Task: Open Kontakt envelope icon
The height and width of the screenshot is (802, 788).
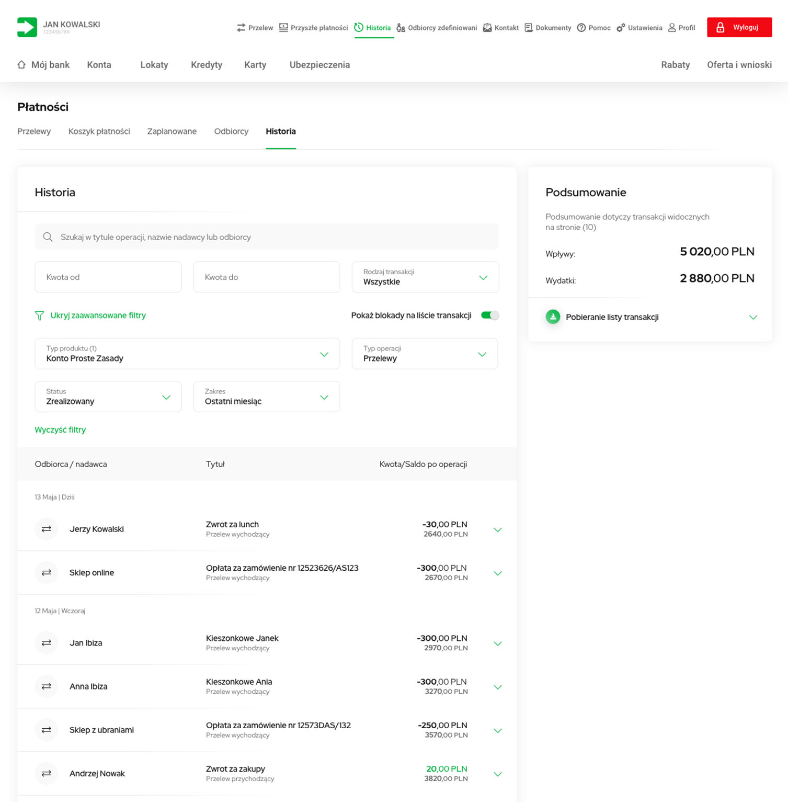Action: tap(487, 28)
